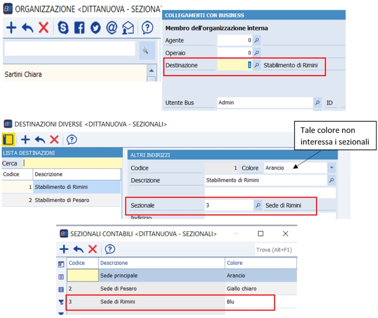The height and width of the screenshot is (318, 378).
Task: Click the Arancio color cell in Sezionali Contabili grid
Action: [261, 275]
